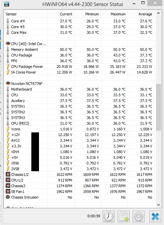Viewport: 164px width, 225px height.
Task: Click the clock reset timer button
Action: tap(109, 216)
